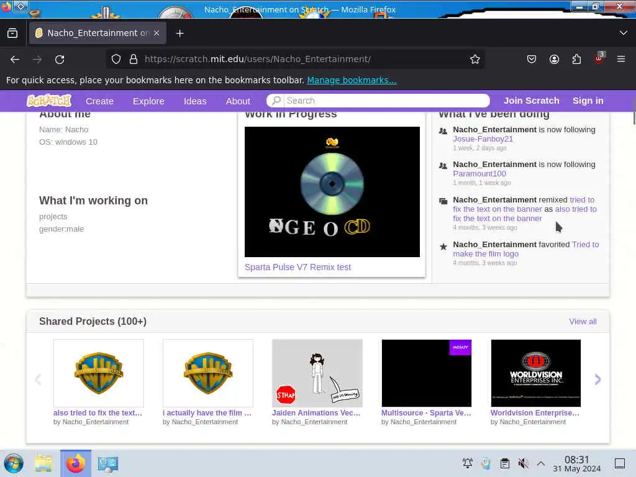The width and height of the screenshot is (636, 477).
Task: Expand hidden tray icons chevron
Action: tap(541, 463)
